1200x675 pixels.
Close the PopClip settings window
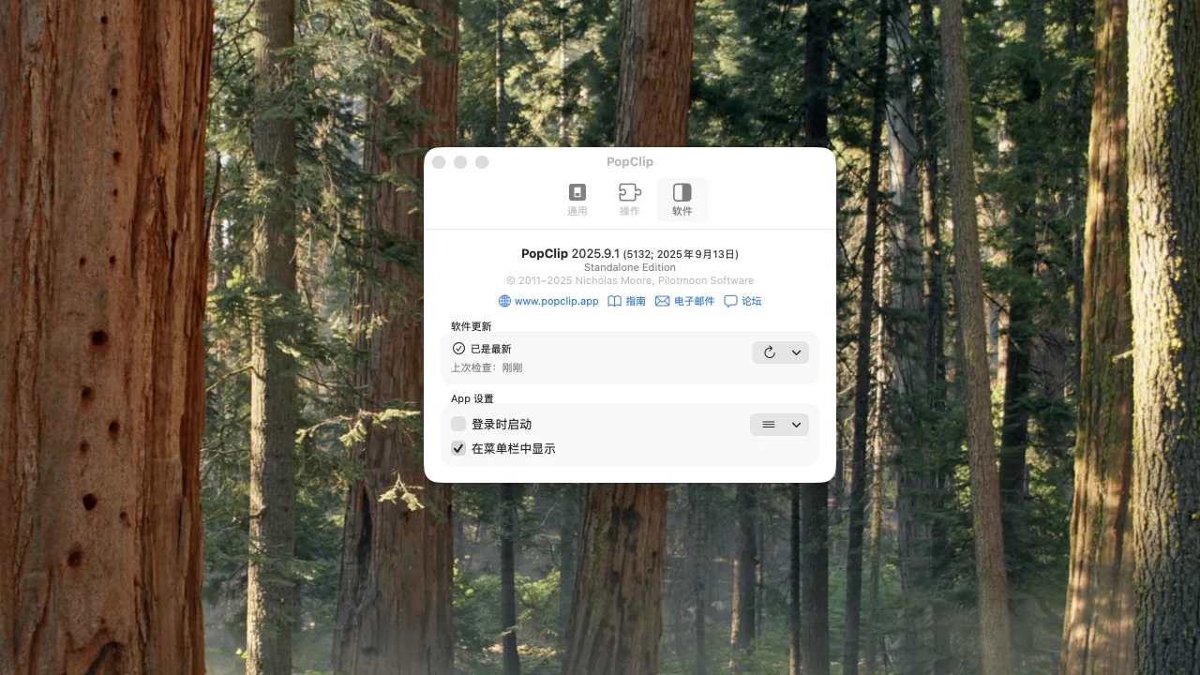(439, 162)
